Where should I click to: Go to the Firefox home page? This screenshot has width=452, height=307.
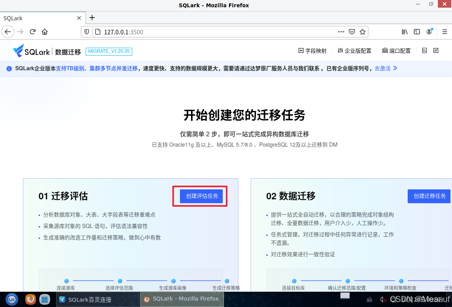[x=45, y=32]
